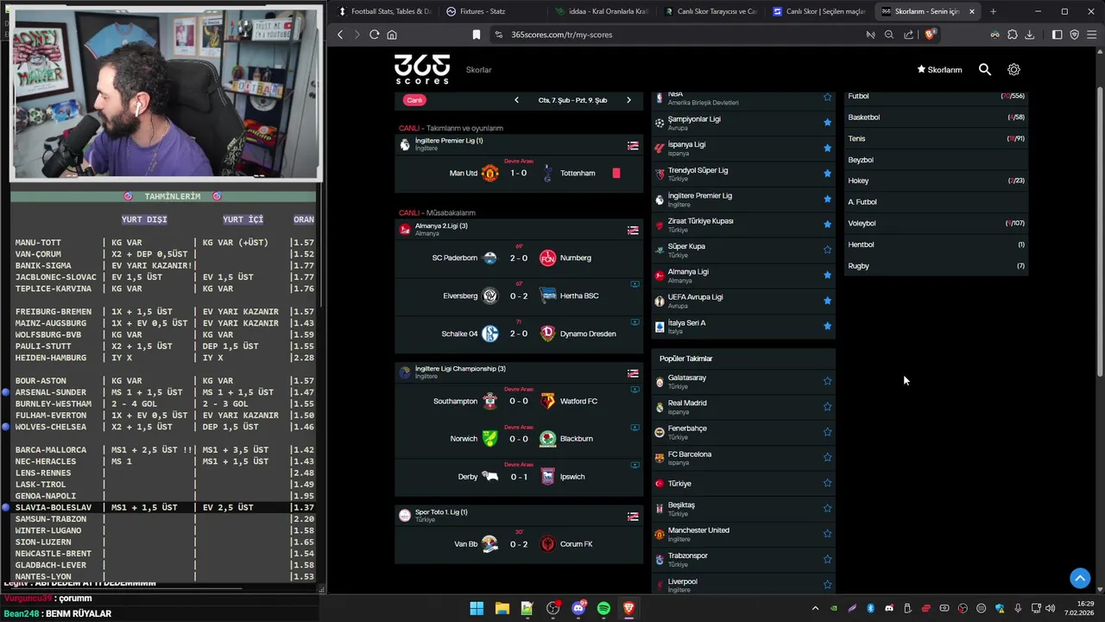Toggle favorite star for Trendyol Süper Lig

[827, 174]
